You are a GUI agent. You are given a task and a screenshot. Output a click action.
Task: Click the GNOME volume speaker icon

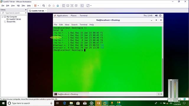coord(156,16)
